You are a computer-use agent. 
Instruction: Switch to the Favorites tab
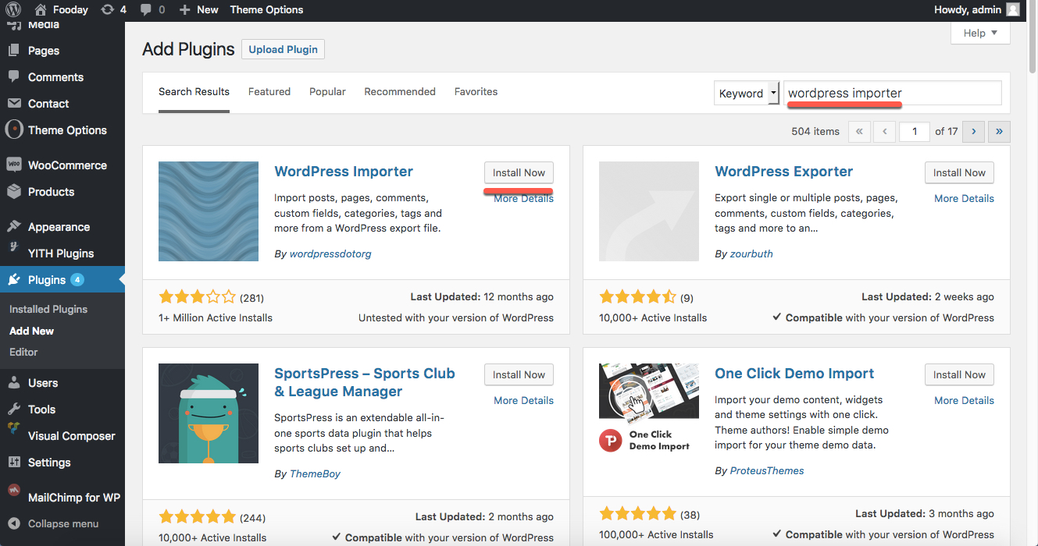[476, 91]
